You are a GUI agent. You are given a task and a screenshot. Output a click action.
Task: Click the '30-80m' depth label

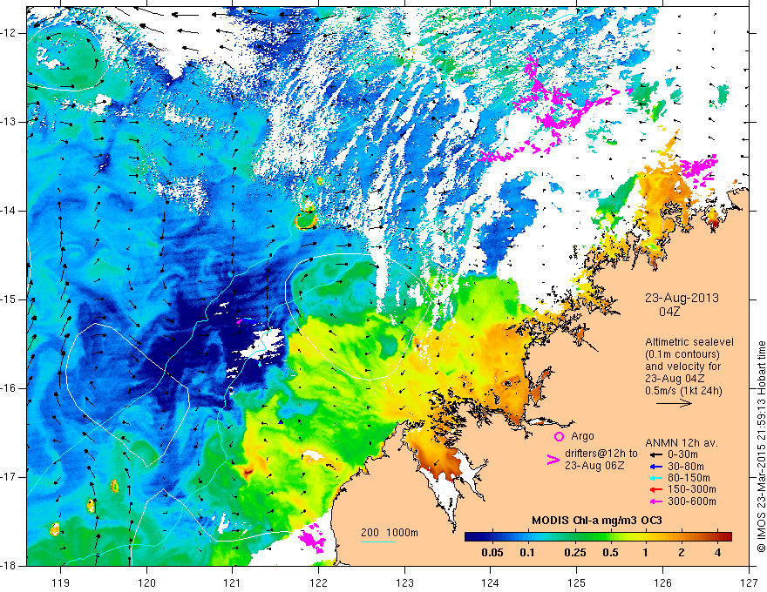click(686, 467)
